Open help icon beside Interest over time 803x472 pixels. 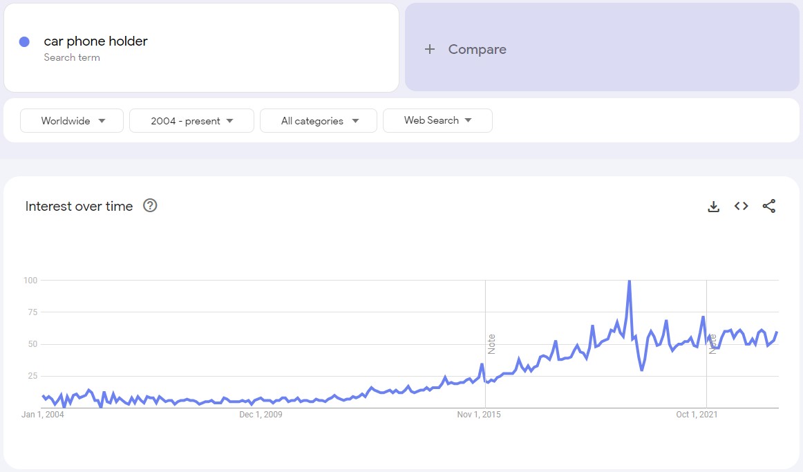coord(150,205)
